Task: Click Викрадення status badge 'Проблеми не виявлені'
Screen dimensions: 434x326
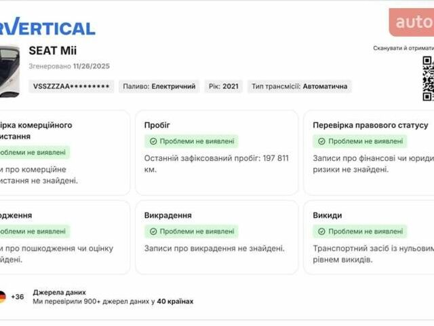Action: (x=191, y=232)
